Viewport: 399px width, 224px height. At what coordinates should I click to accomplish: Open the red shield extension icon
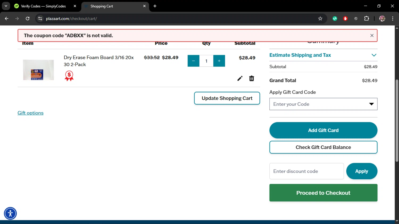[x=346, y=19]
